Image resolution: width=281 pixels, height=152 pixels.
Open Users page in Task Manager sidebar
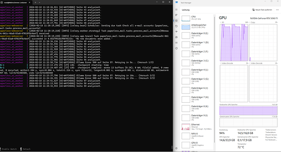pyautogui.click(x=176, y=37)
